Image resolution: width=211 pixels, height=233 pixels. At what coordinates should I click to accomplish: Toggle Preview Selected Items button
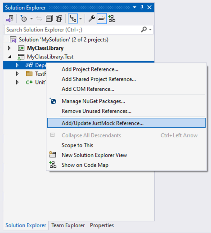point(102,18)
